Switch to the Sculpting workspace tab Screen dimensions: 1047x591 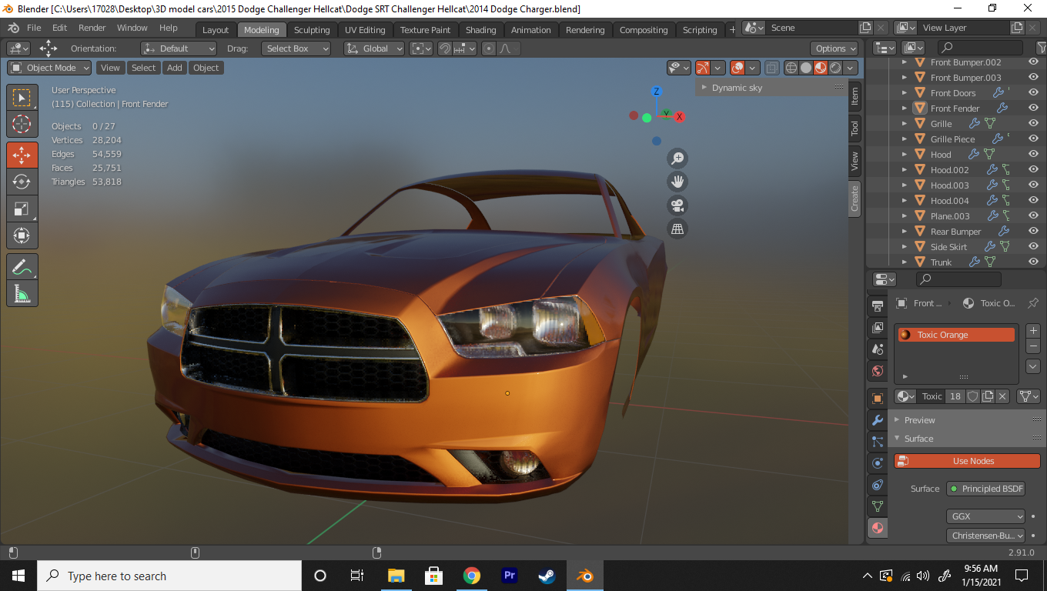(312, 30)
